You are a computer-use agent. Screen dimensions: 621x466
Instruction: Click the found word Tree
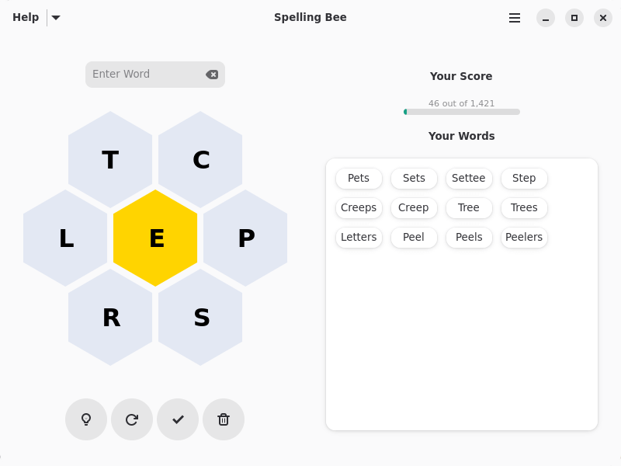tap(469, 207)
